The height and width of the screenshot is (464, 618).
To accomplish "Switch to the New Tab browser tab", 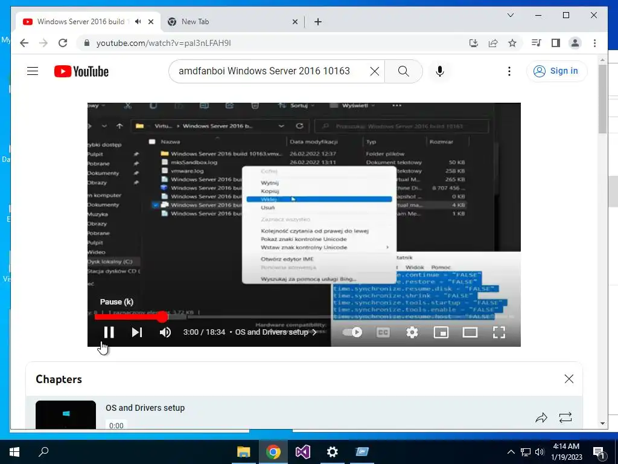I will [x=232, y=22].
